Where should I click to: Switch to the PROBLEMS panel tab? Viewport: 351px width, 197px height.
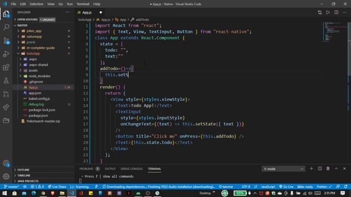click(86, 169)
